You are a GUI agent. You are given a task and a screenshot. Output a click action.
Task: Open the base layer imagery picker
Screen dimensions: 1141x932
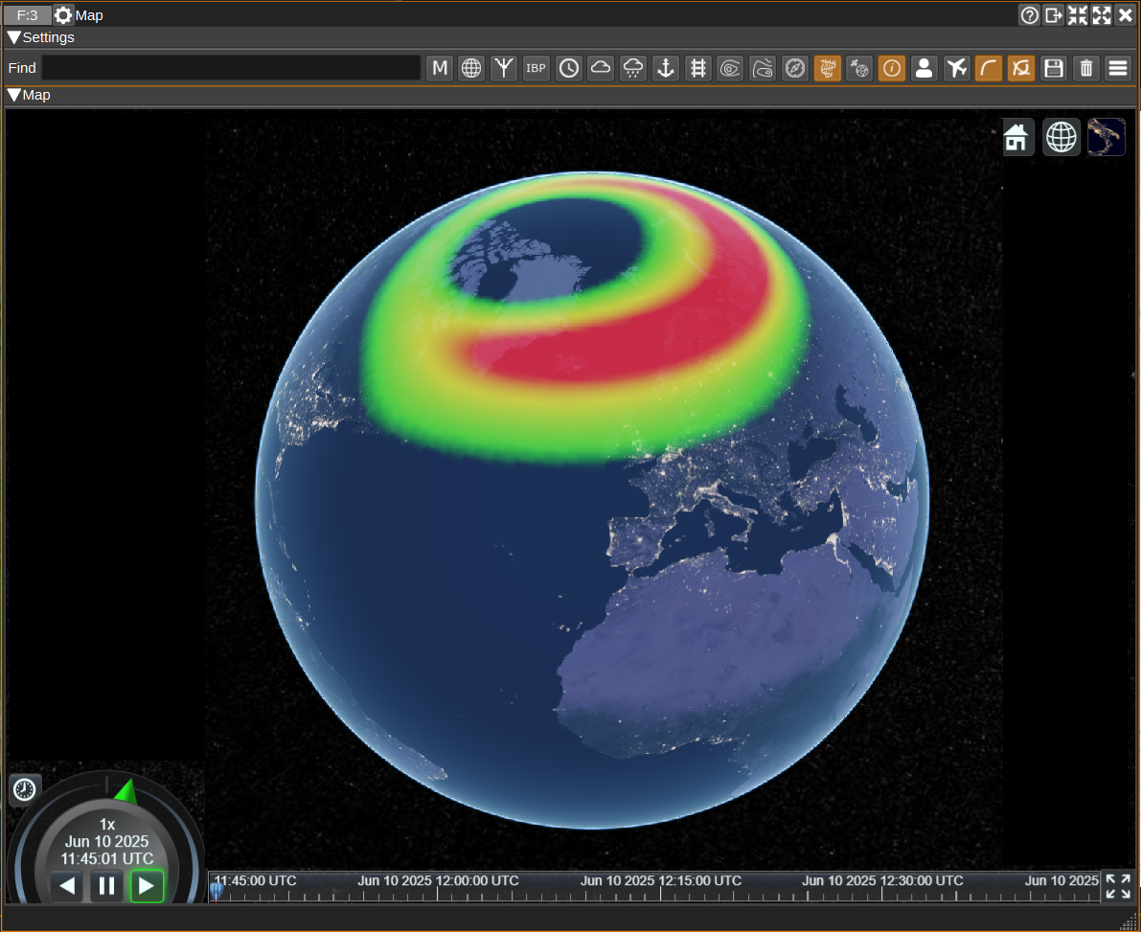click(x=1106, y=137)
